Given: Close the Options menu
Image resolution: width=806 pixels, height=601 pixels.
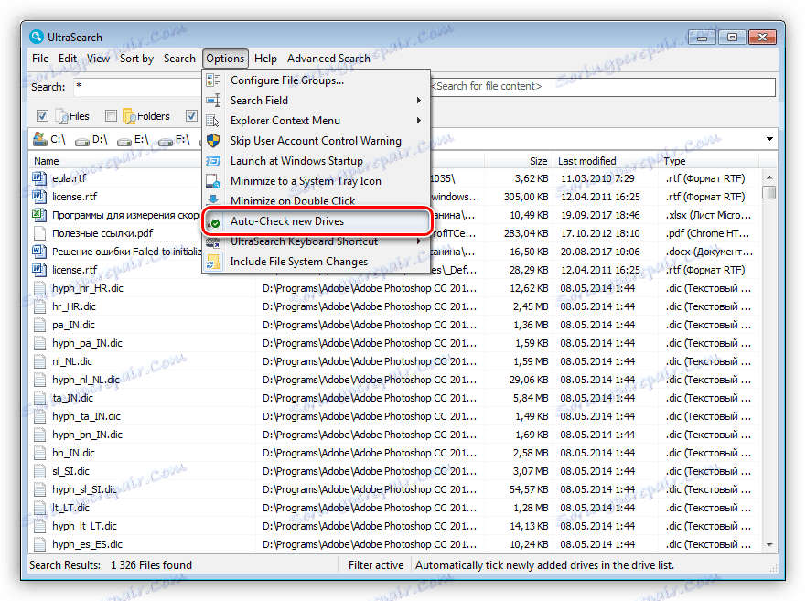Looking at the screenshot, I should coord(225,59).
